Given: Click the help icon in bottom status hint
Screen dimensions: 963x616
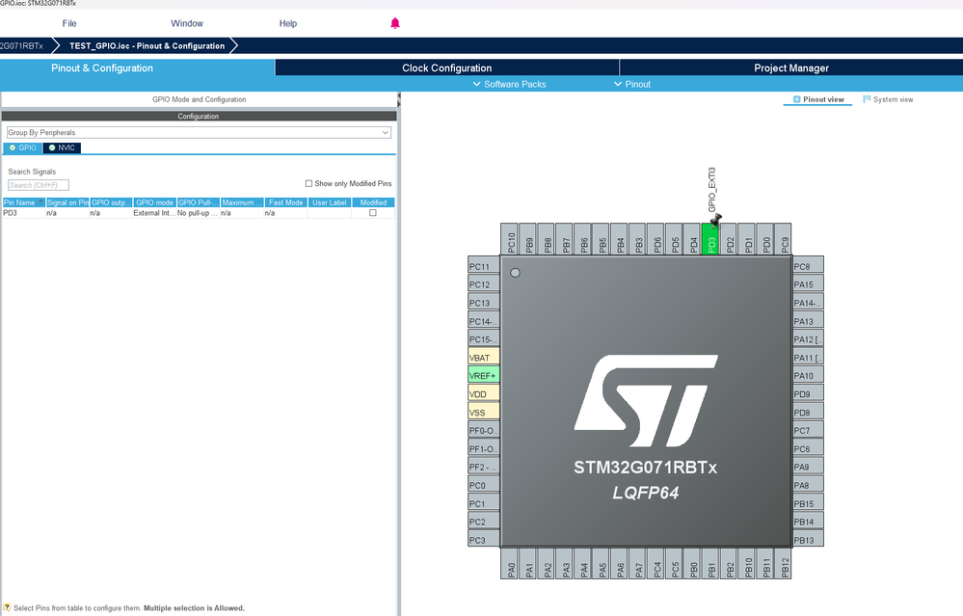Looking at the screenshot, I should [7, 608].
